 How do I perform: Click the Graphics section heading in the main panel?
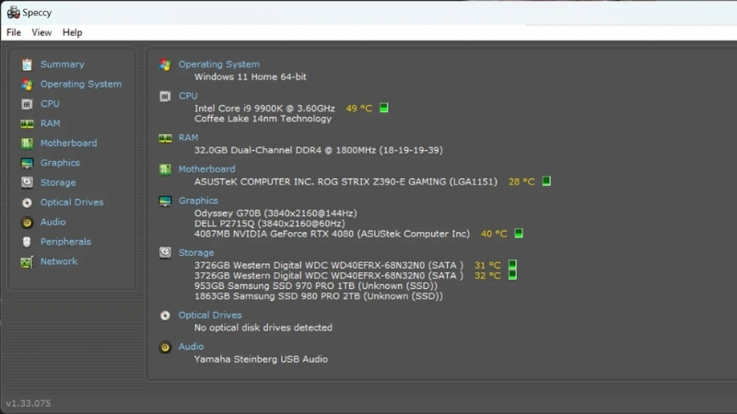[x=198, y=201]
